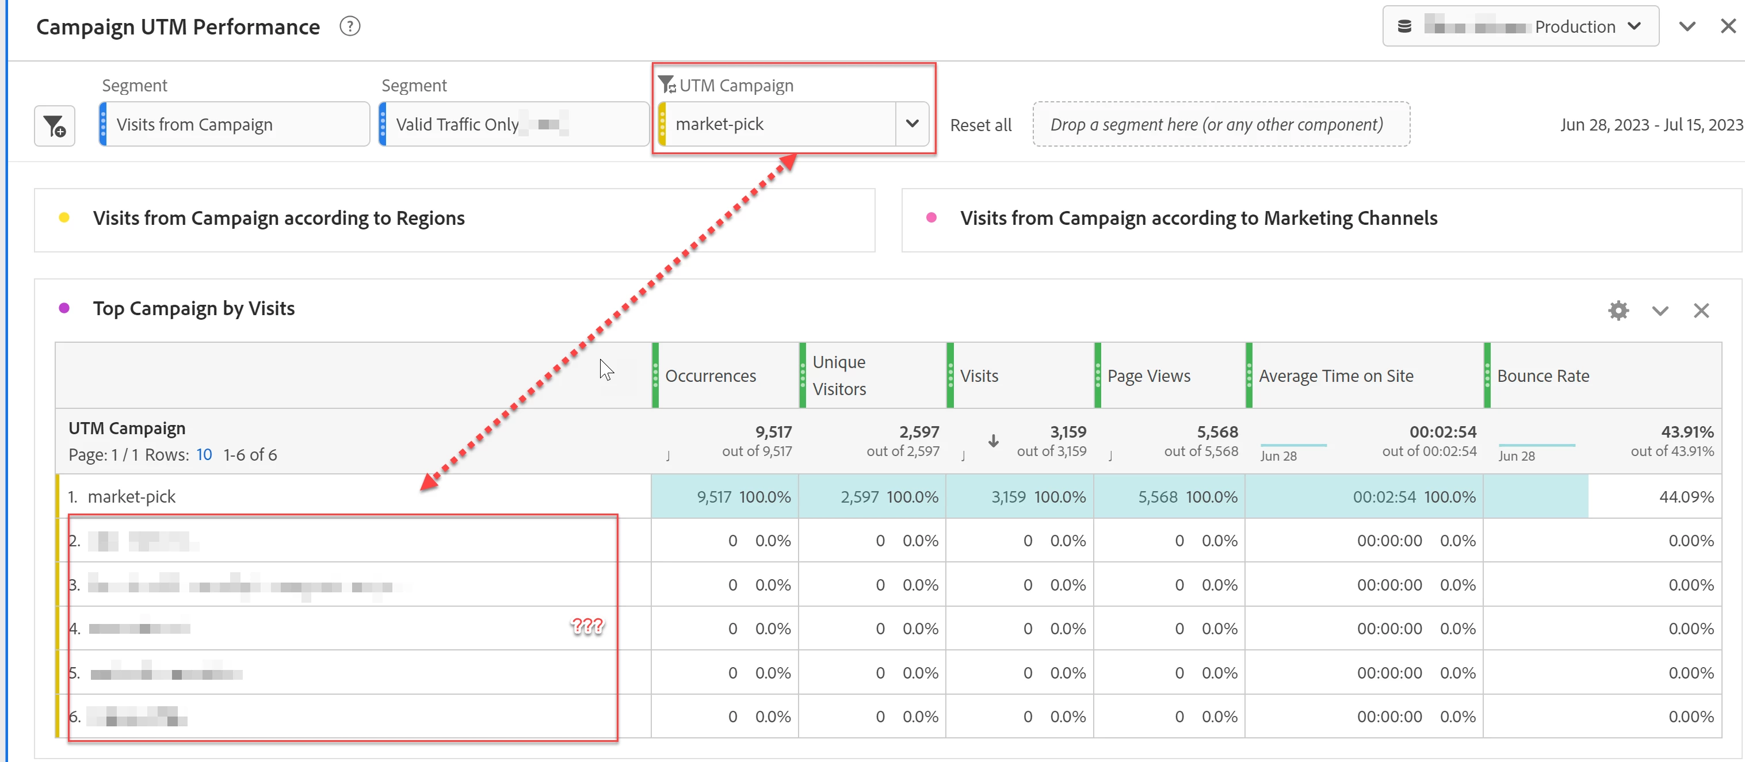Click the yellow dot beside Regions panel
Image resolution: width=1745 pixels, height=762 pixels.
pyautogui.click(x=64, y=217)
